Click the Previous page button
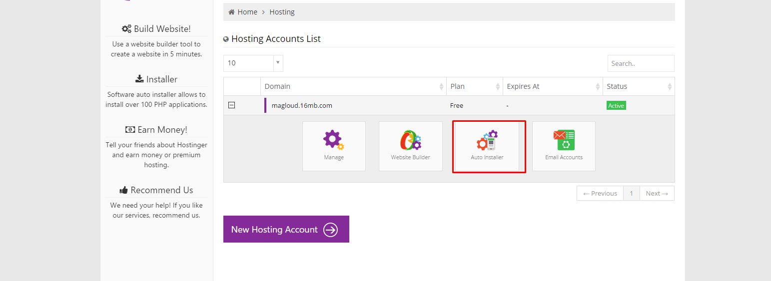This screenshot has height=281, width=771. click(600, 194)
